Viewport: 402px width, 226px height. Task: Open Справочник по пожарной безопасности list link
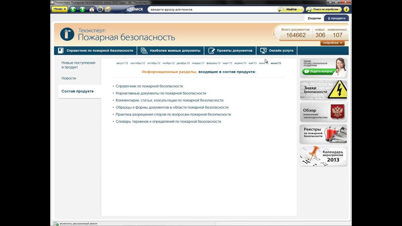click(x=149, y=86)
